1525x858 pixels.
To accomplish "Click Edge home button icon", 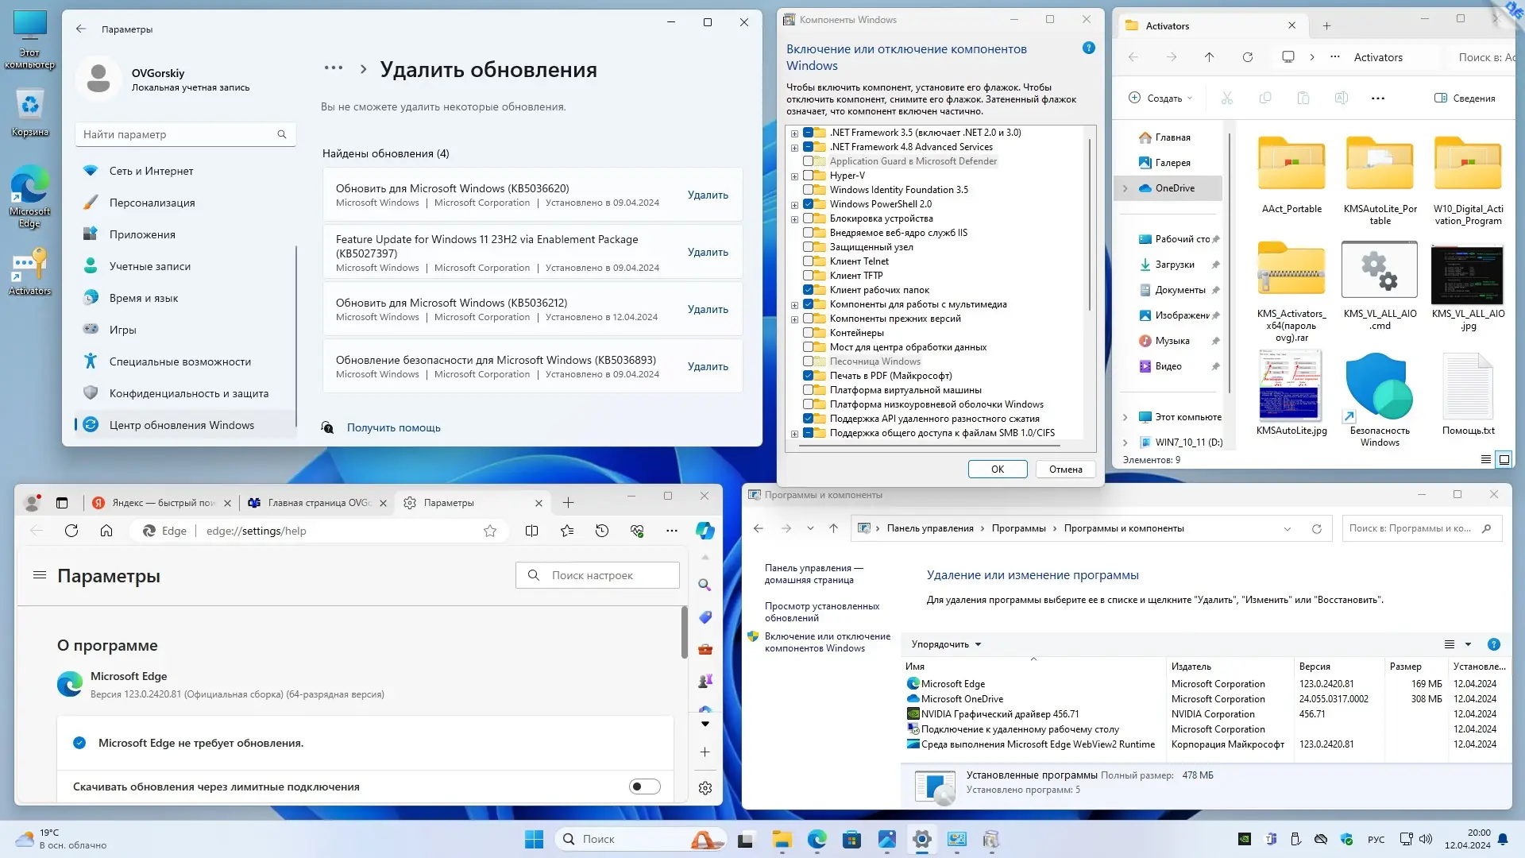I will click(106, 531).
